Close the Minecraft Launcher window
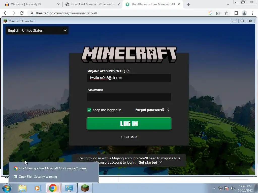 pos(251,21)
